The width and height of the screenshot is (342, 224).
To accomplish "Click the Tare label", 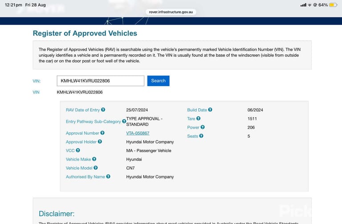I will 191,119.
